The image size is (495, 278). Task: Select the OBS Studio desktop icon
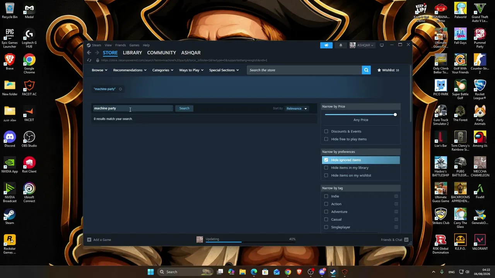[29, 139]
